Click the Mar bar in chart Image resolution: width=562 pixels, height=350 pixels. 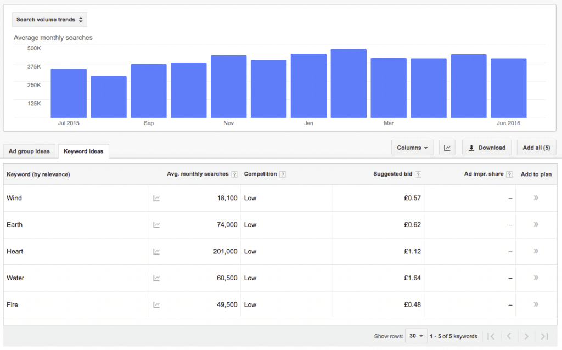coord(389,88)
